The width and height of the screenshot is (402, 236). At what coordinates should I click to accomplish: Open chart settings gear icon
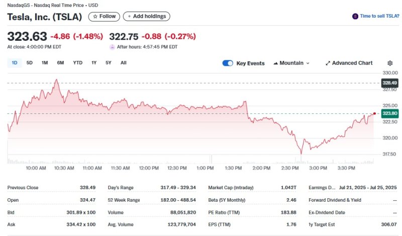pyautogui.click(x=390, y=63)
